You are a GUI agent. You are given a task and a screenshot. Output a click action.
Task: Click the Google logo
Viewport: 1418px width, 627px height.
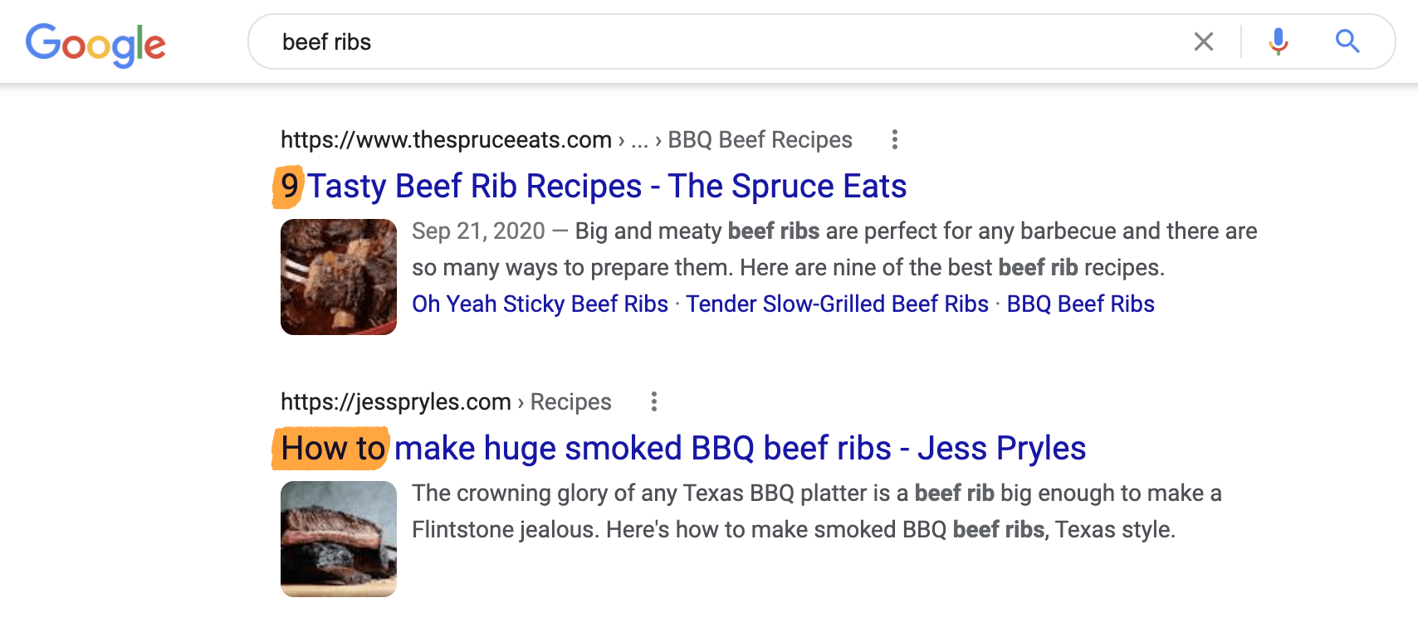click(x=95, y=44)
